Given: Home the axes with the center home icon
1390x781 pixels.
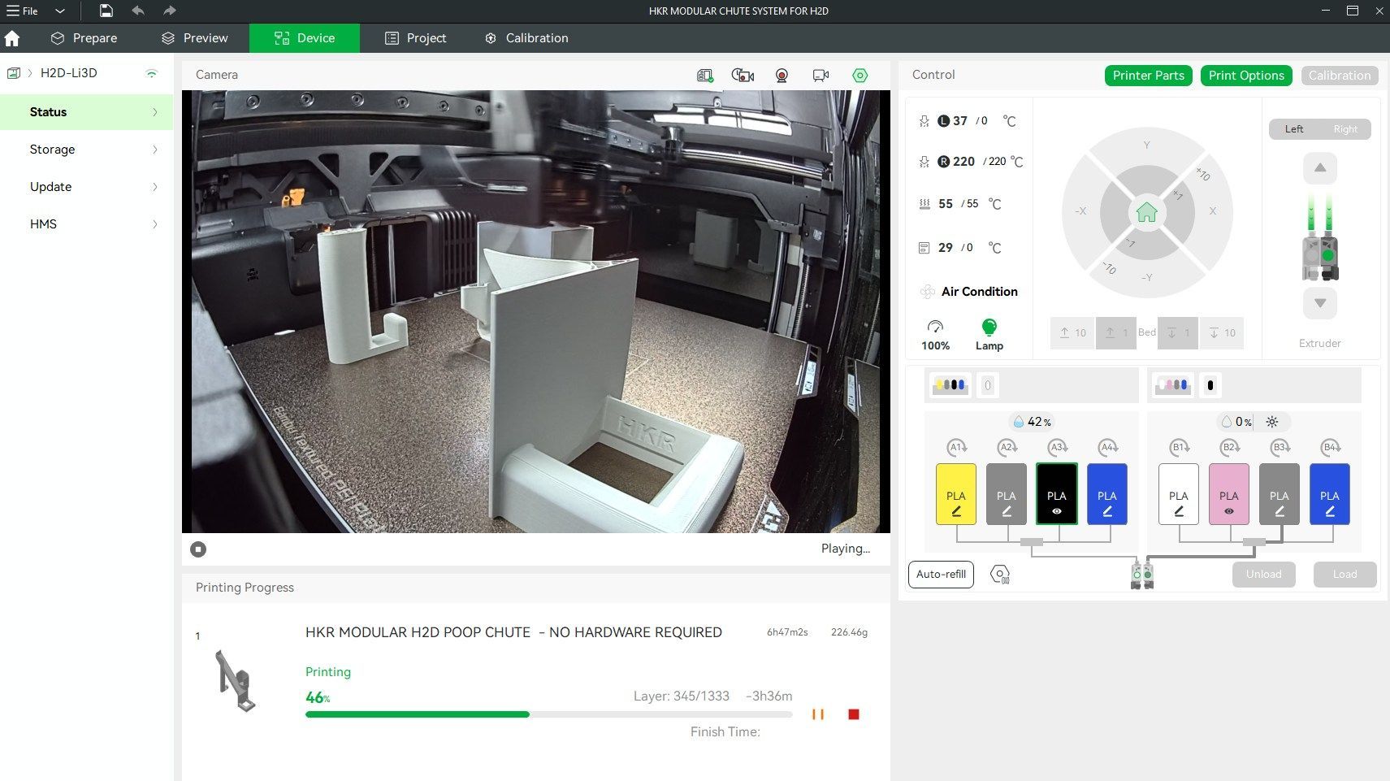Looking at the screenshot, I should (1146, 213).
